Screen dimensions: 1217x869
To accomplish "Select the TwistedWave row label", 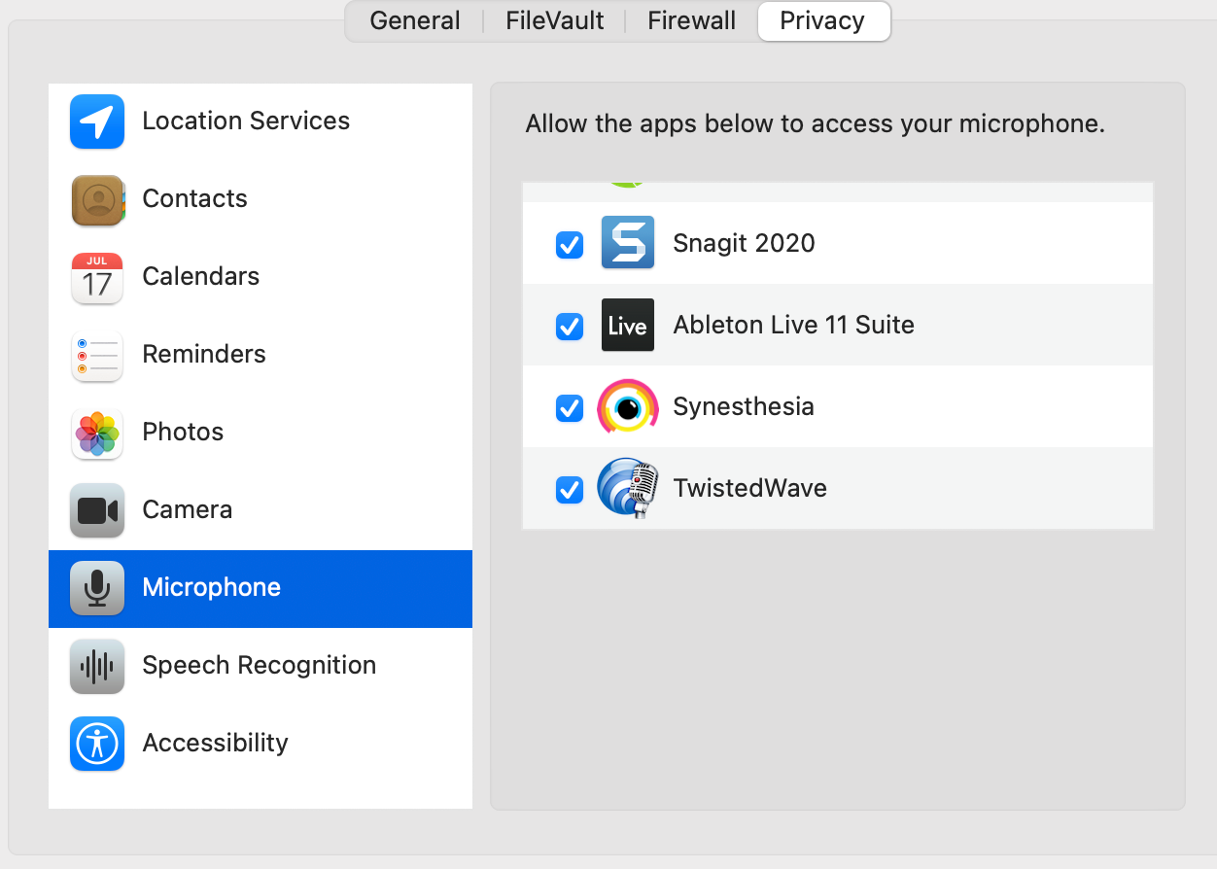I will point(749,488).
